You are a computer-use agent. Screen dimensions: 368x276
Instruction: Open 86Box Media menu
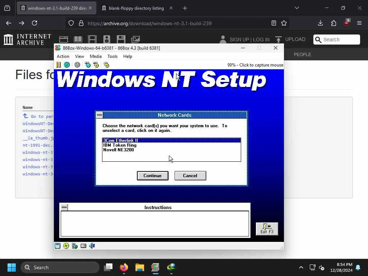[x=96, y=56]
